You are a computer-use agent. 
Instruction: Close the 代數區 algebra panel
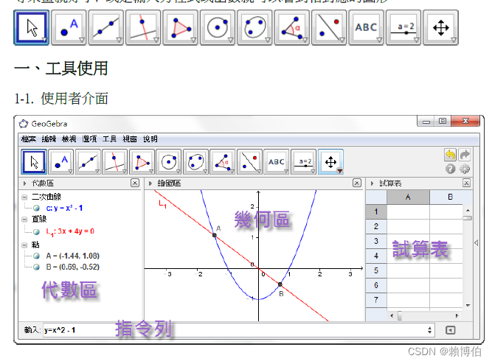[135, 183]
